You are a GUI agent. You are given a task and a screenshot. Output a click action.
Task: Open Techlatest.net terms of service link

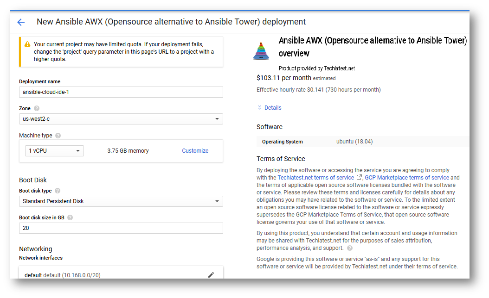click(x=315, y=178)
